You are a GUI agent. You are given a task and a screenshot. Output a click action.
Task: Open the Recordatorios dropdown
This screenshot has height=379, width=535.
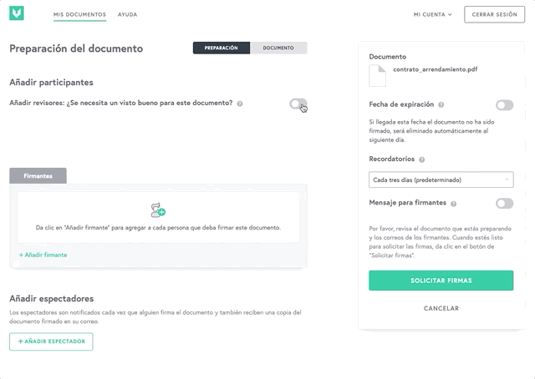[441, 179]
